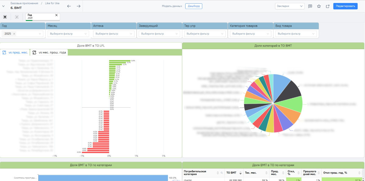Expand the Аптека filter dropdown
Screen dimensions: 365x181
click(x=114, y=34)
